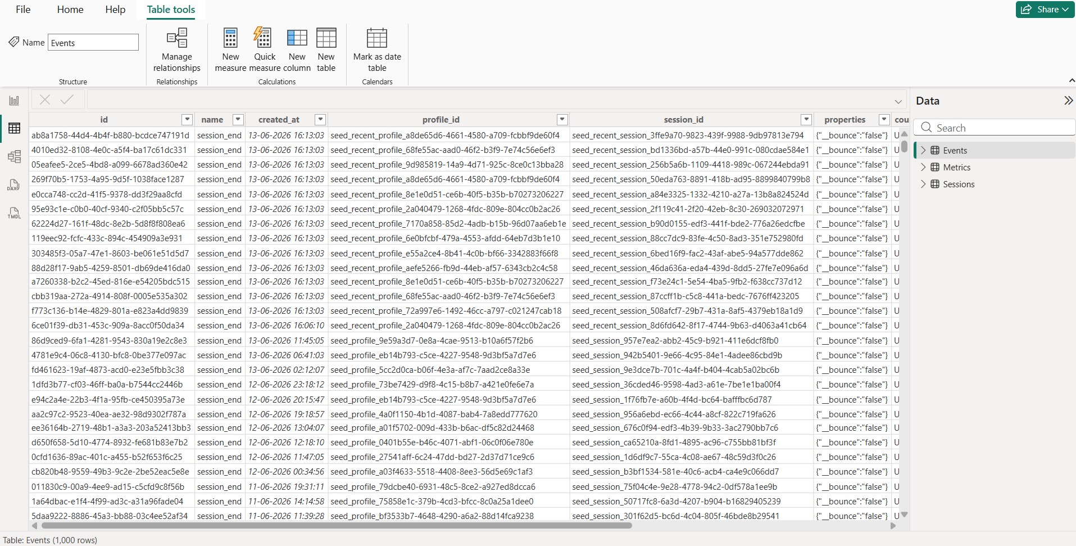
Task: Commit the formula bar entry (checkmark)
Action: [67, 100]
